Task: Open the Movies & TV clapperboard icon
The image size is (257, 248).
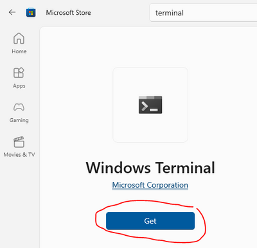Action: tap(19, 142)
